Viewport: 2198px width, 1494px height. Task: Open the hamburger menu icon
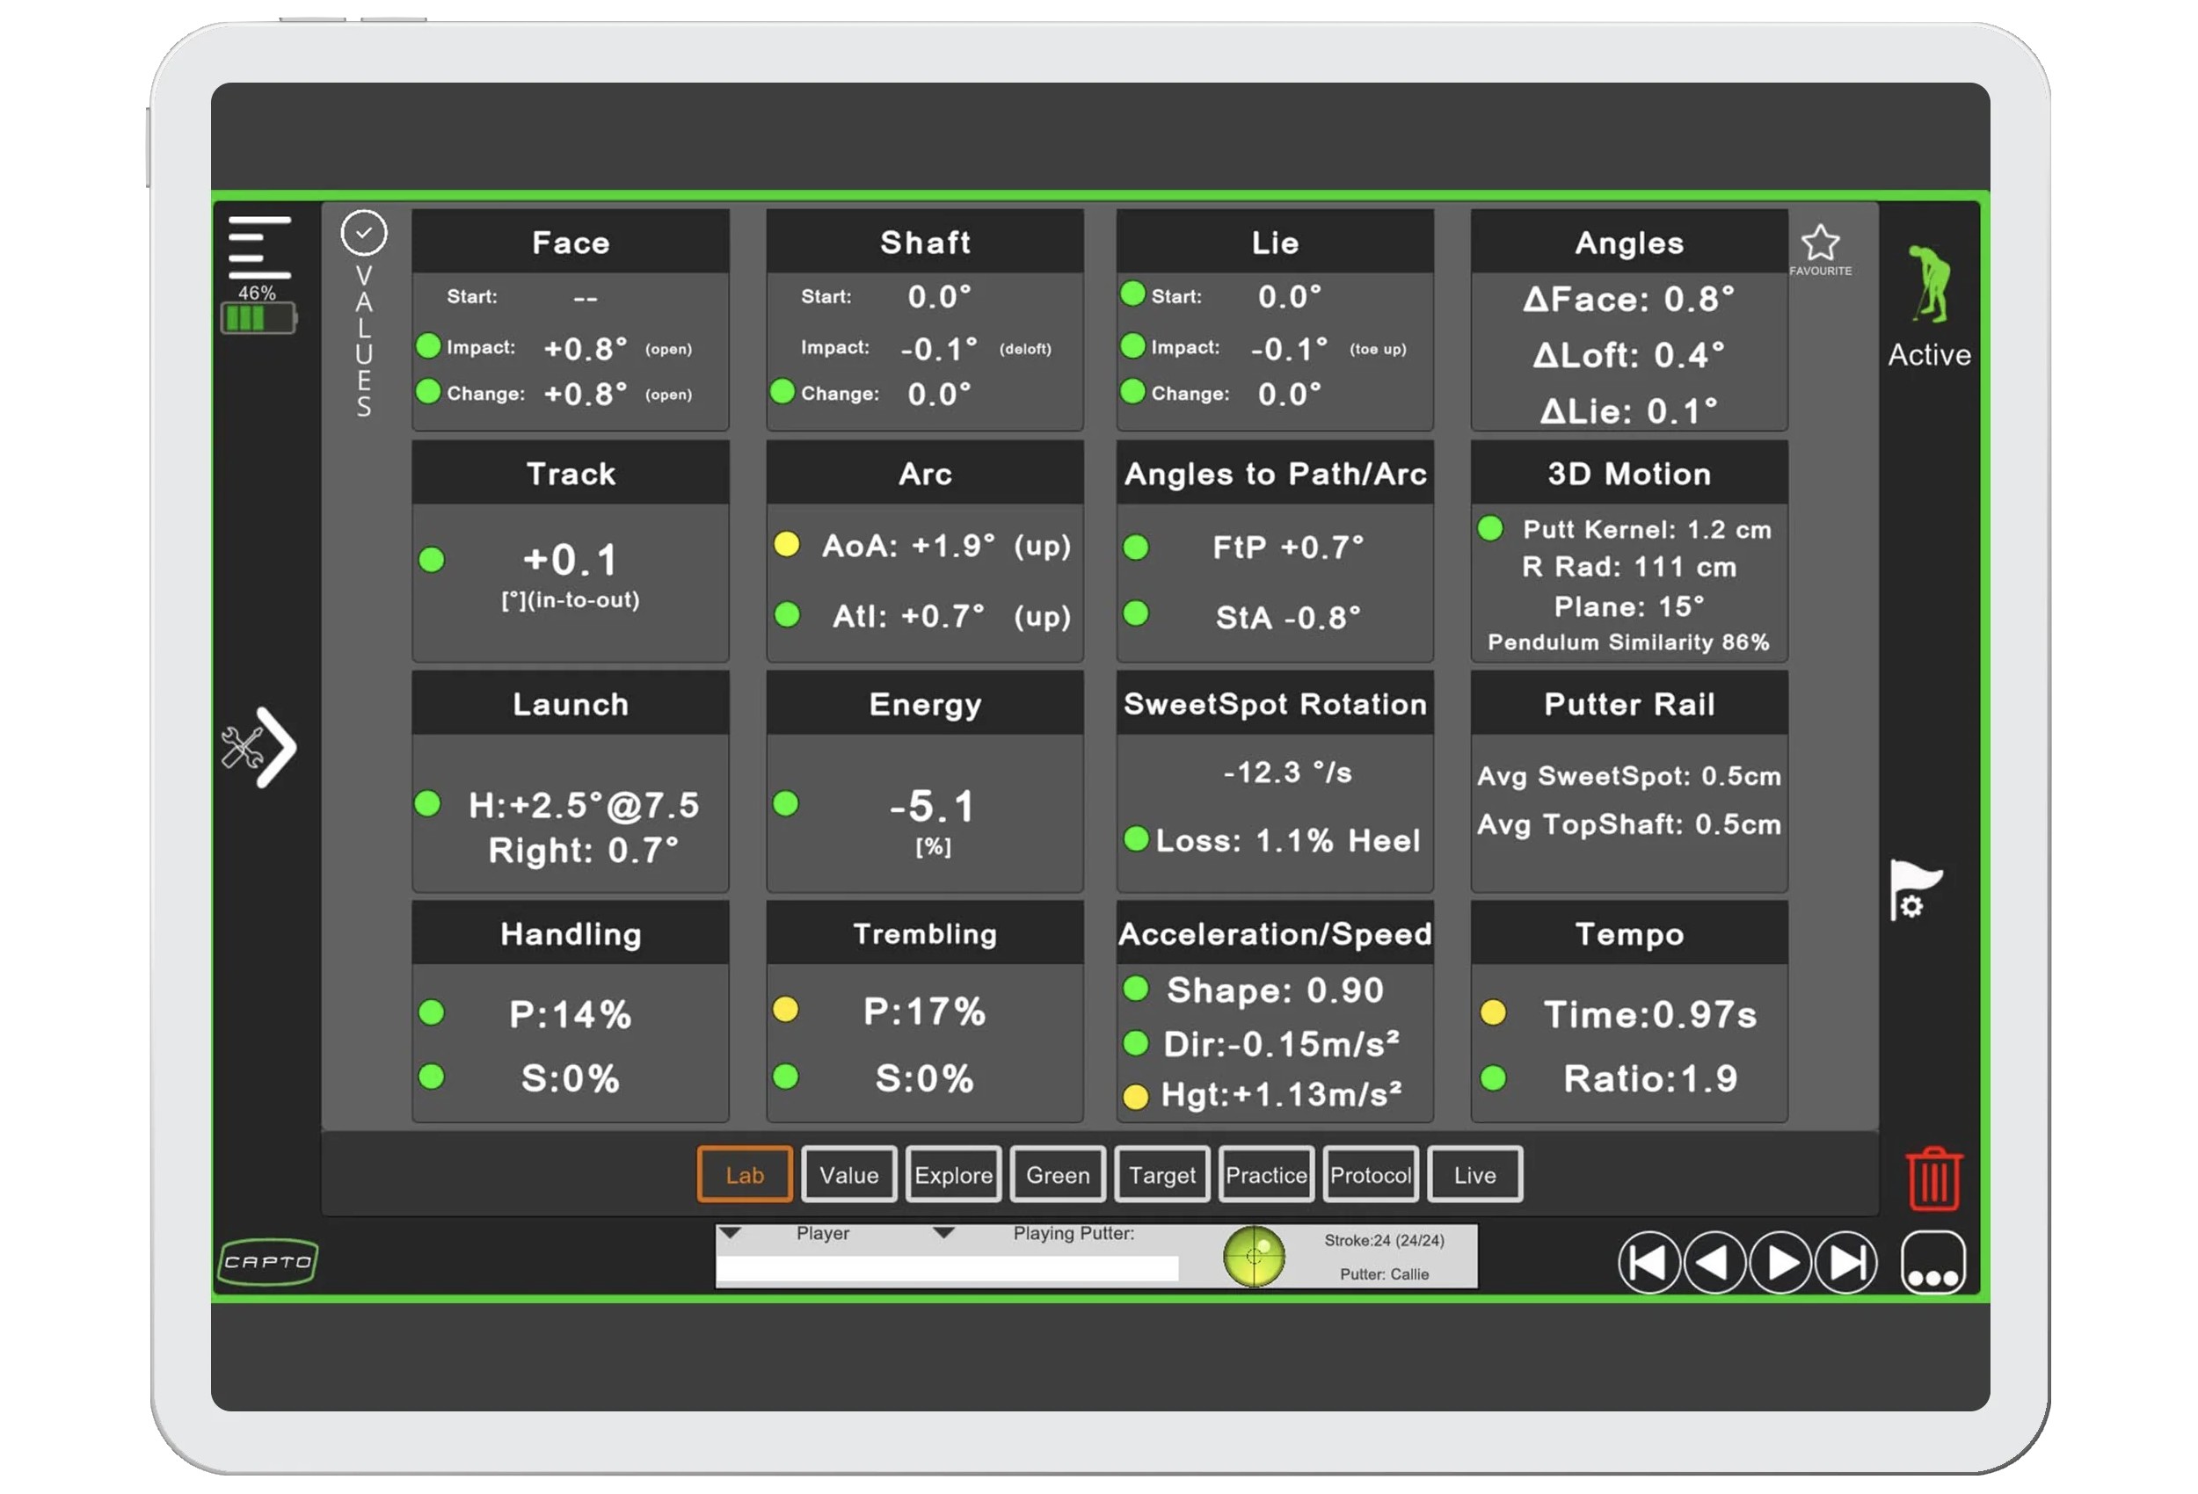pos(259,247)
